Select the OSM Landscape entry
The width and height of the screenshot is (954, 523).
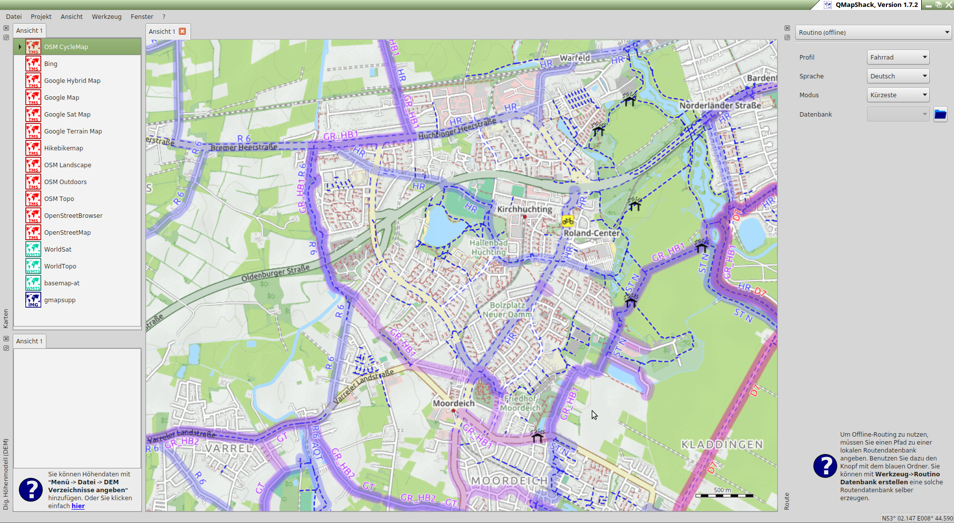click(x=77, y=165)
